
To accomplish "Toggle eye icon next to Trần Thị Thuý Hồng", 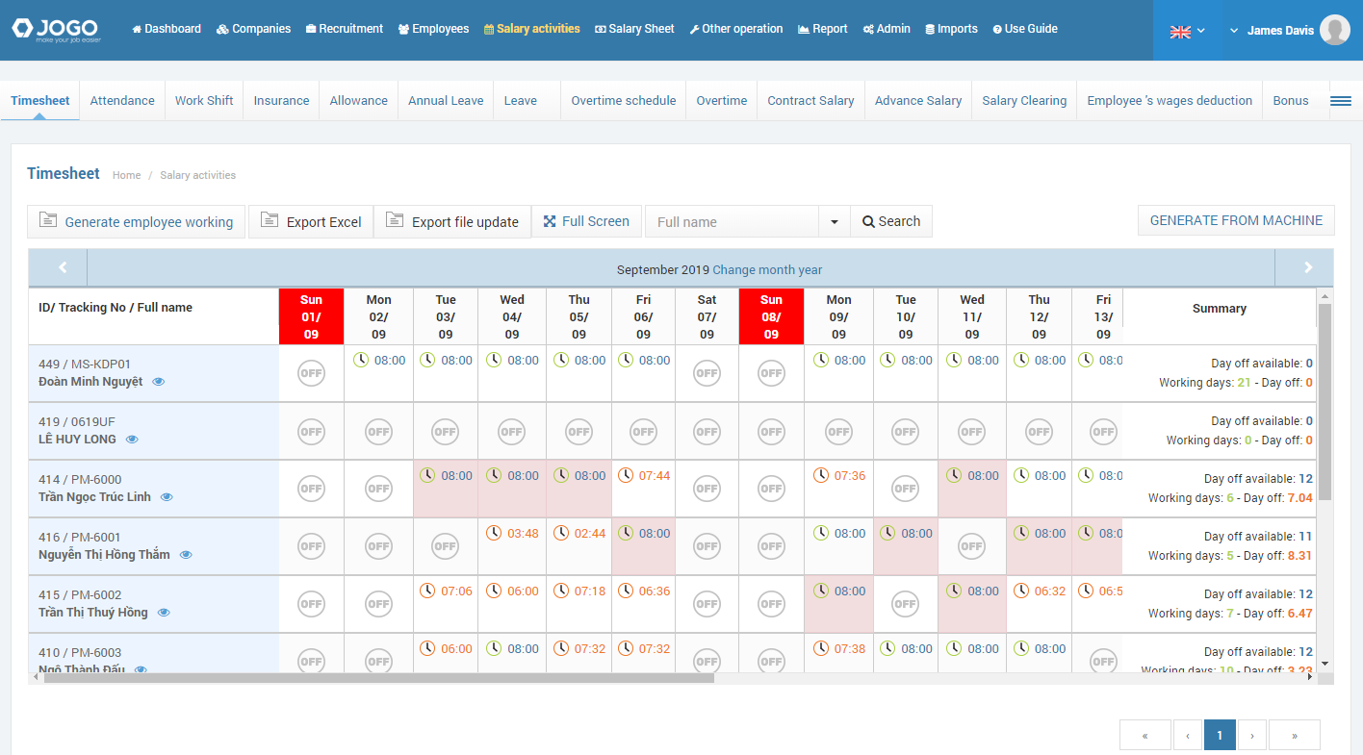I will pyautogui.click(x=164, y=613).
